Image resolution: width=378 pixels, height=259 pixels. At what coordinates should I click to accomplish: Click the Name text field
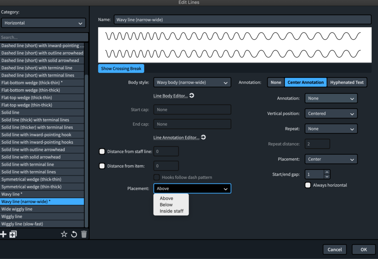(x=243, y=20)
